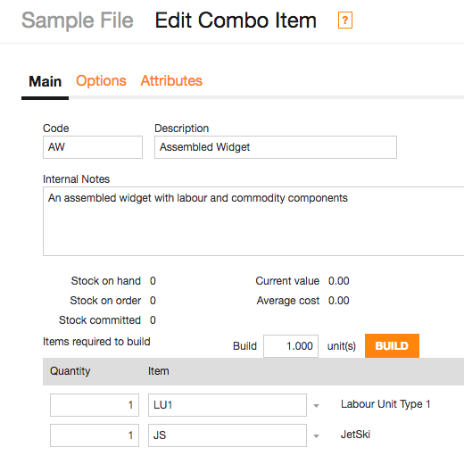Screen dimensions: 464x464
Task: Open the JS item dropdown arrow
Action: (x=316, y=436)
